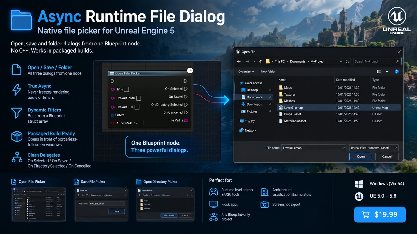Click the Cancel button in Open File
The height and width of the screenshot is (234, 417).
[x=387, y=157]
